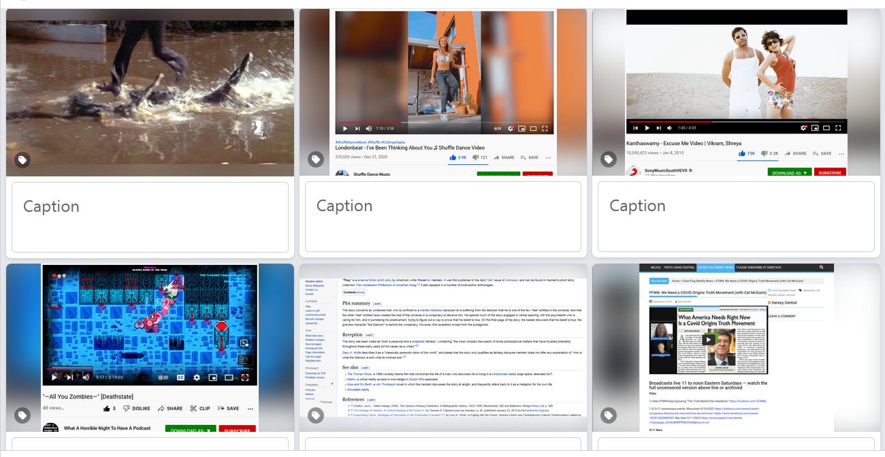Click '"—All You Zombies—" [Deathstate]' video title
Image resolution: width=885 pixels, height=457 pixels.
click(88, 396)
